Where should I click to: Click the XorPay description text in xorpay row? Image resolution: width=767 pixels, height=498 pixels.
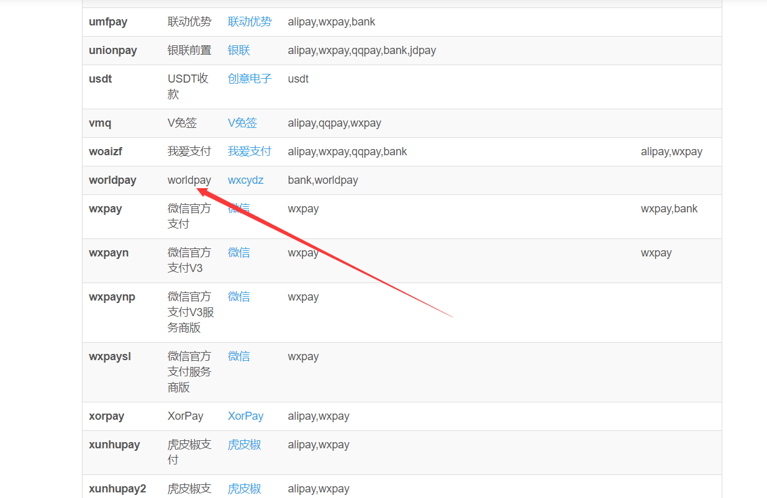click(185, 416)
